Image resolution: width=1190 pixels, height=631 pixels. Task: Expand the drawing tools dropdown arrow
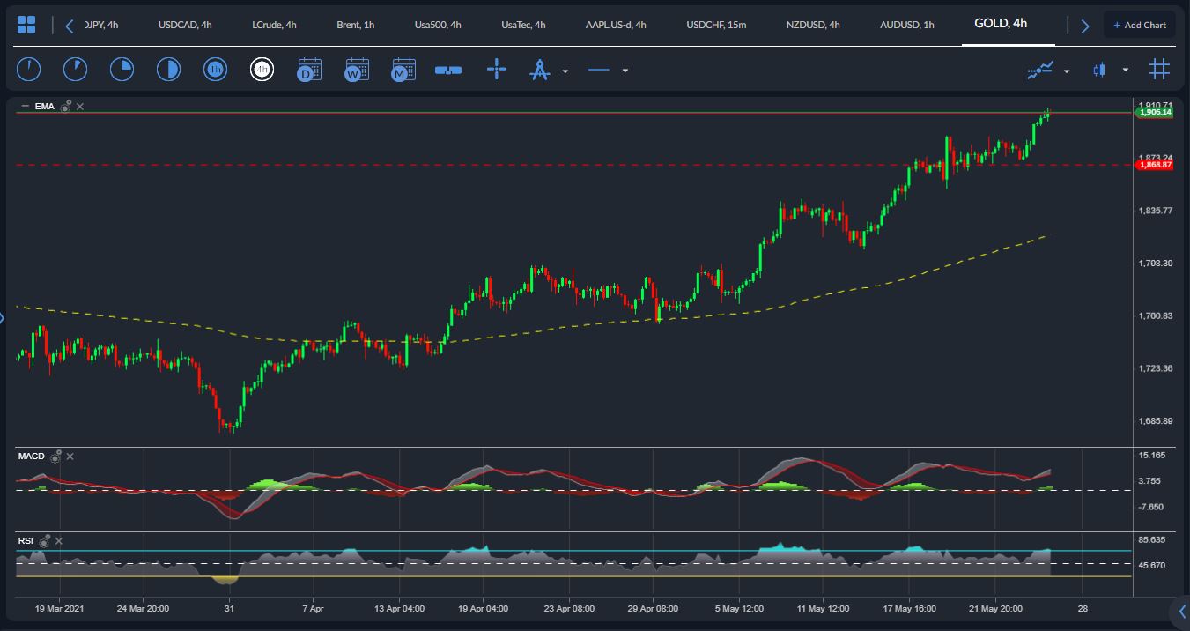click(565, 71)
